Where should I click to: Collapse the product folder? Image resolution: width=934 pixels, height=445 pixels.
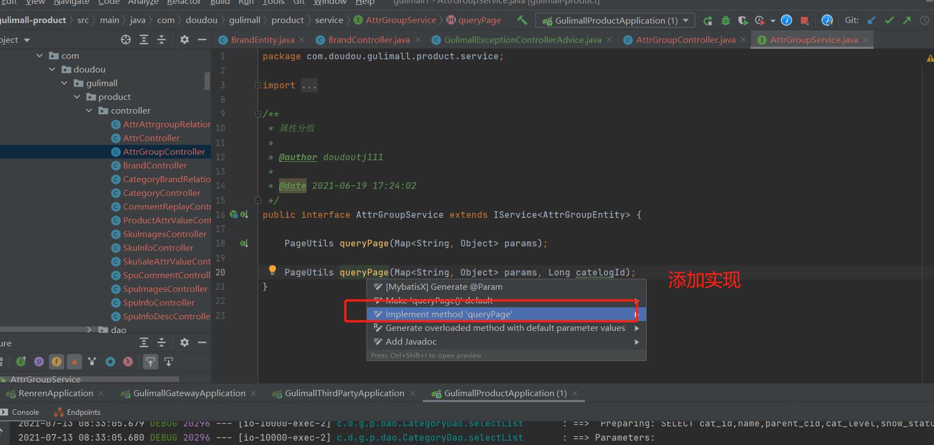click(77, 97)
